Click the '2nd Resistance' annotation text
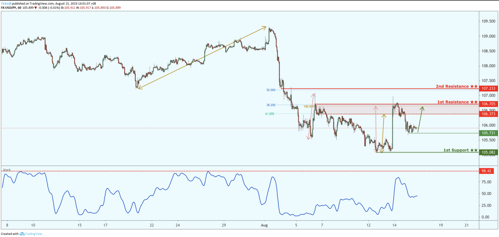This screenshot has width=499, height=237. (x=452, y=86)
